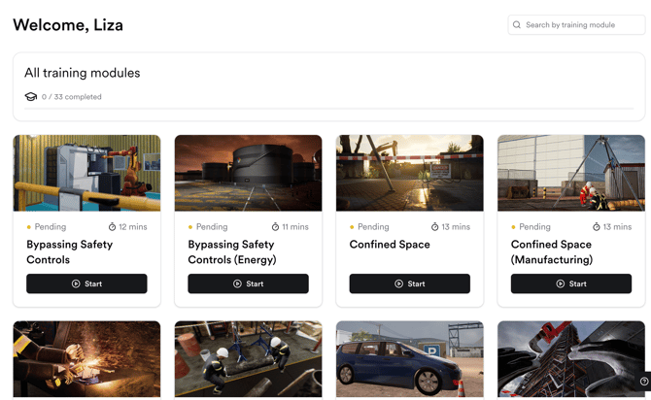Click the search magnifier icon
Image resolution: width=651 pixels, height=400 pixels.
517,25
